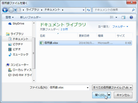Select ビデオ library
The image size is (138, 103).
(x=14, y=49)
